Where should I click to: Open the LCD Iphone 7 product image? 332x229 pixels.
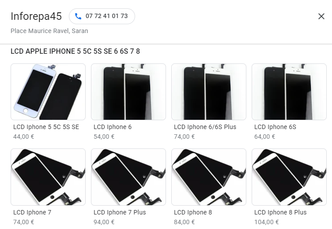tap(48, 177)
